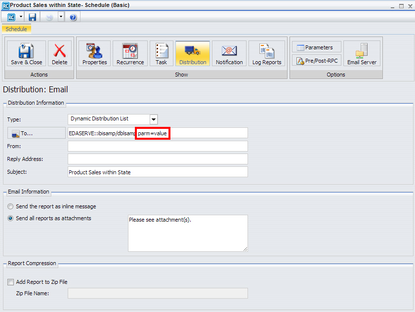Open the Pre/Post-RPC option
This screenshot has width=415, height=312.
[x=317, y=61]
